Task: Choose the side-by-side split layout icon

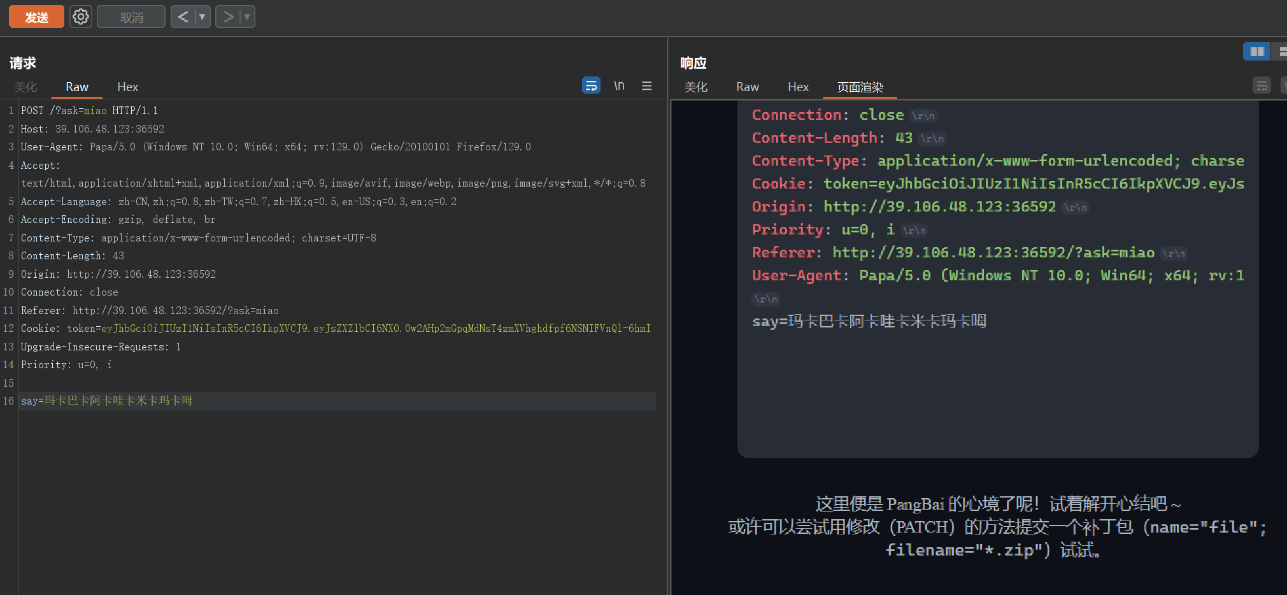Action: [1257, 52]
